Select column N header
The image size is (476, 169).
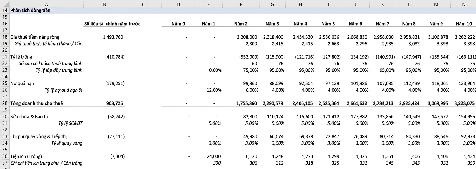click(464, 4)
